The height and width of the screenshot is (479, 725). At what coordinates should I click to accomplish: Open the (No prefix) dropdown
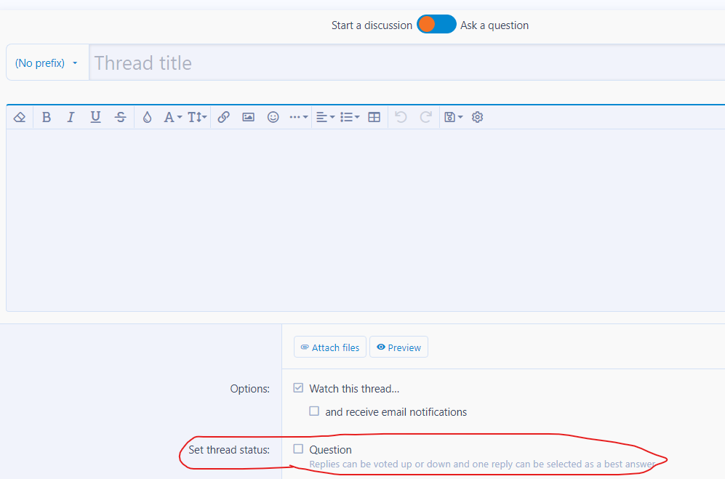click(47, 63)
